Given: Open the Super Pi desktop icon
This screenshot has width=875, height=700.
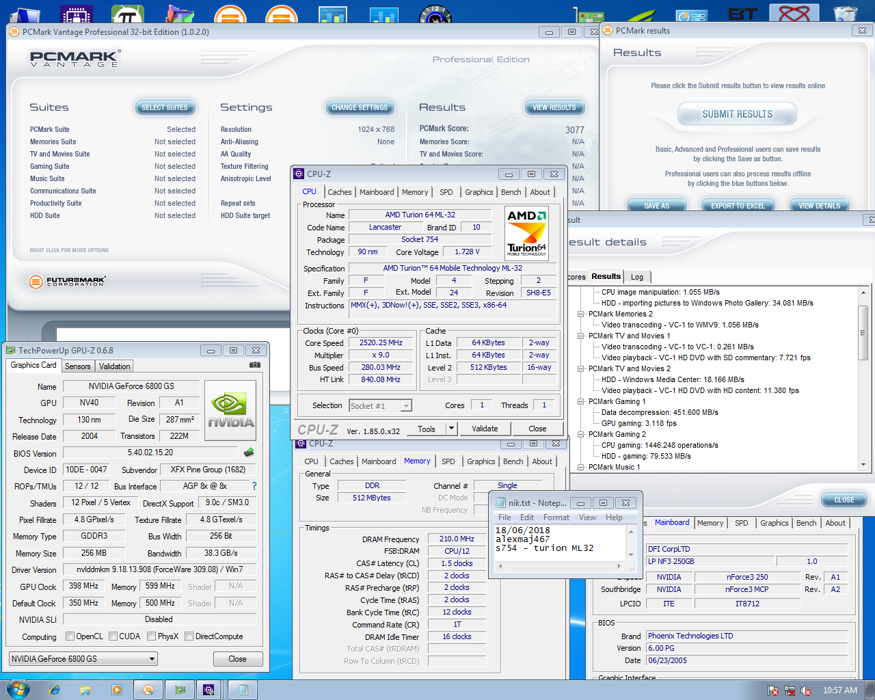Looking at the screenshot, I should [127, 14].
